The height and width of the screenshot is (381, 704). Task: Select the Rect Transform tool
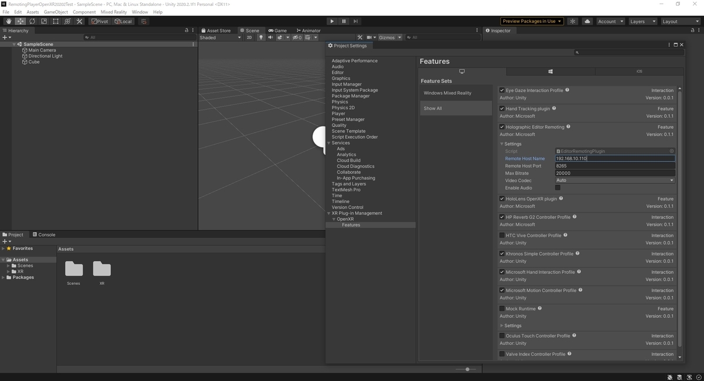(56, 21)
